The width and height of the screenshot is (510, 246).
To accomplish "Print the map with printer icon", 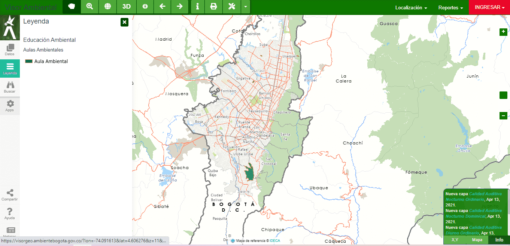I will pos(213,7).
